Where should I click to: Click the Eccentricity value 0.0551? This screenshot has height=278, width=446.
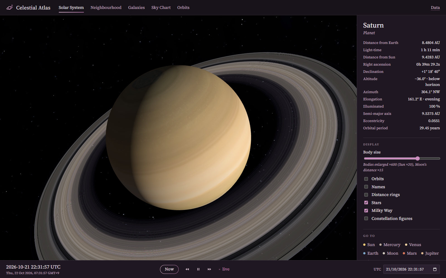434,121
